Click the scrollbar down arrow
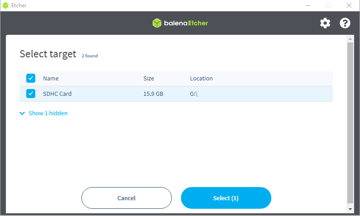 tap(350, 209)
